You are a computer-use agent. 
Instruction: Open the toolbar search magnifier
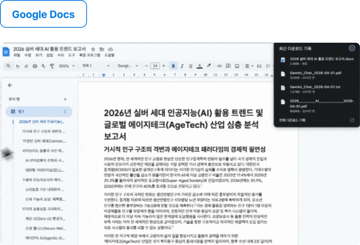9,66
